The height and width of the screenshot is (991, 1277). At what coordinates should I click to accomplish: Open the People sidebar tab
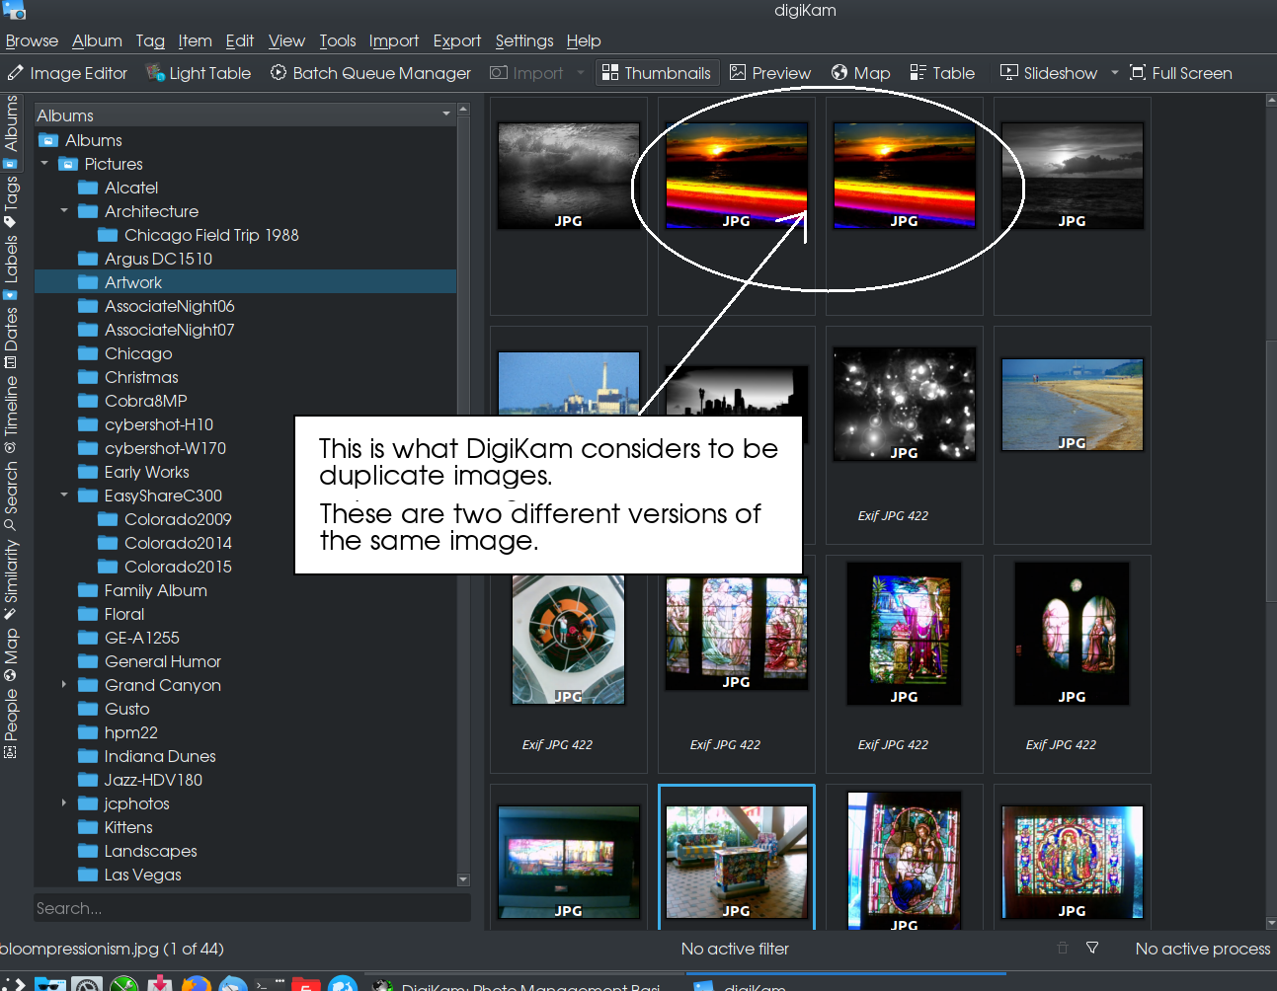pyautogui.click(x=11, y=724)
